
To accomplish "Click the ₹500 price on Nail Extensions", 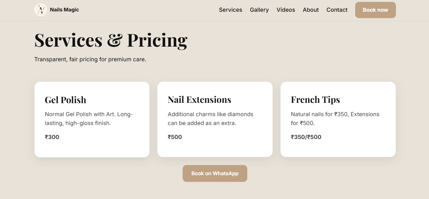I will click(x=175, y=137).
